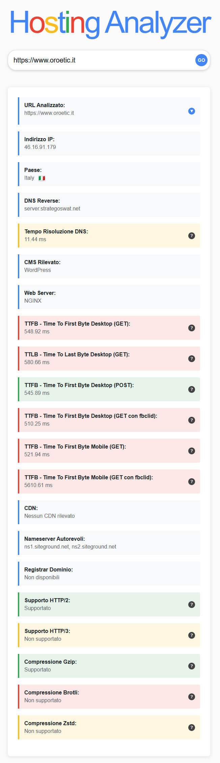220x763 pixels.
Task: Show help for TTLB Desktop (GET)
Action: 191,359
